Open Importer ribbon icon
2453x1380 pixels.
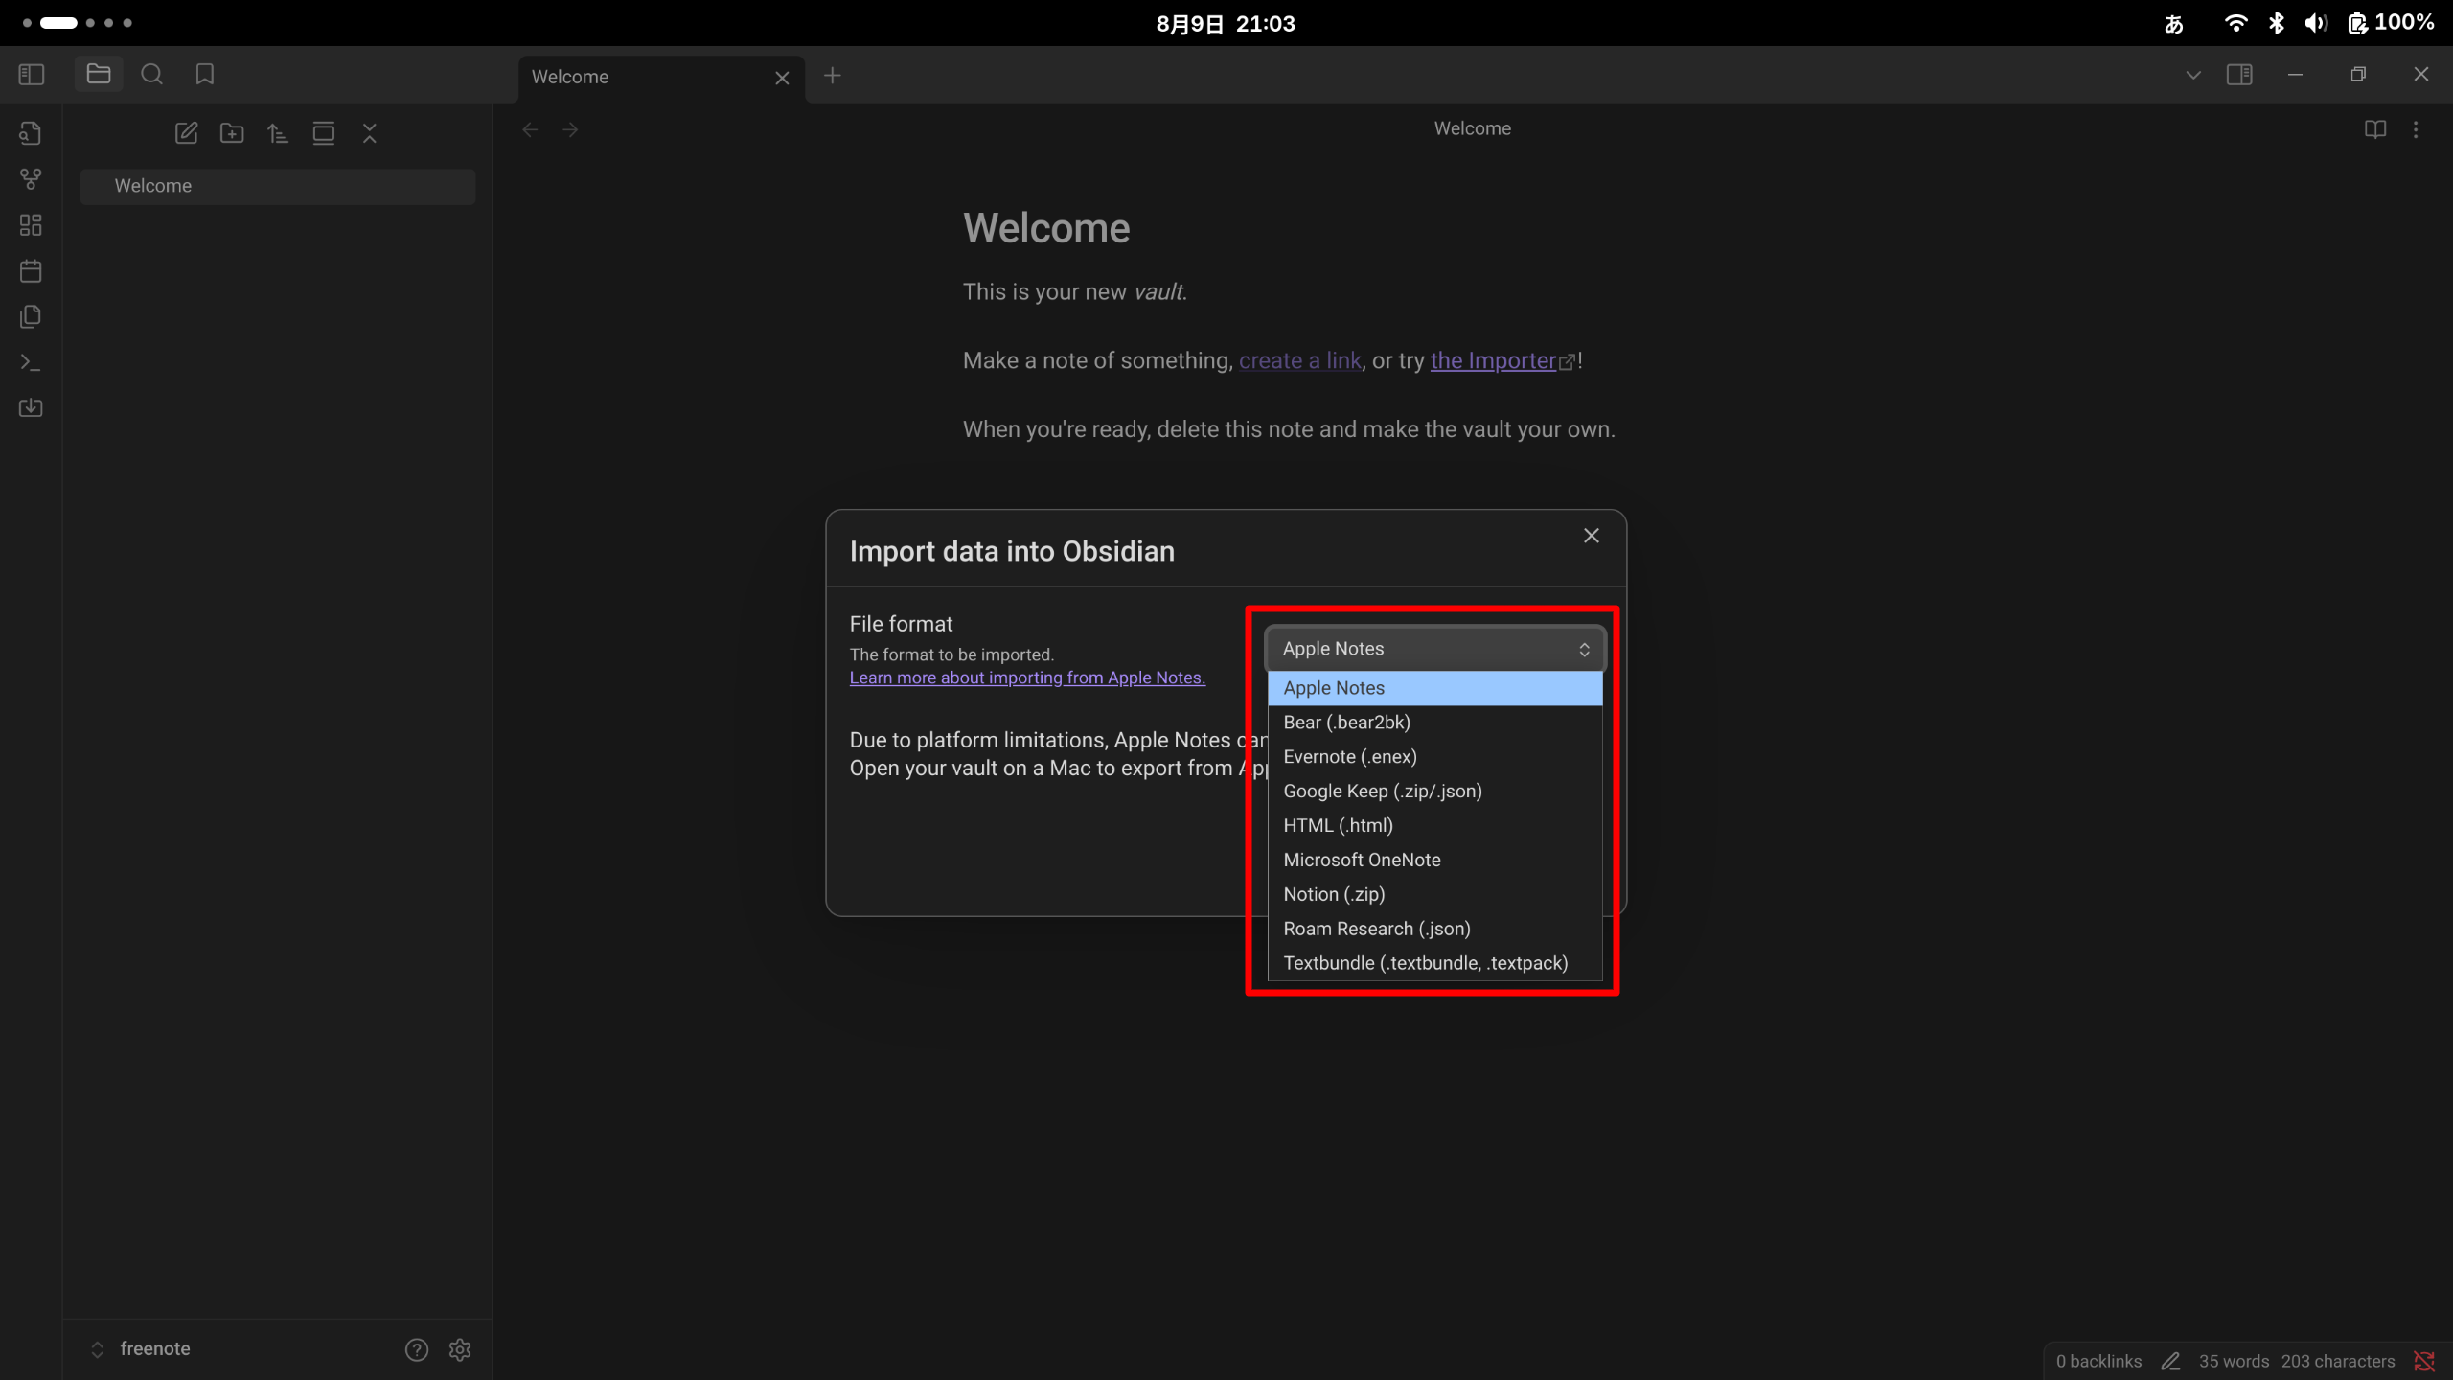coord(31,408)
